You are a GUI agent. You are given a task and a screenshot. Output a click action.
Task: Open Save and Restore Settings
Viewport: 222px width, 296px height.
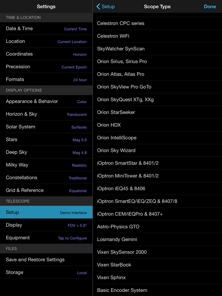46,260
